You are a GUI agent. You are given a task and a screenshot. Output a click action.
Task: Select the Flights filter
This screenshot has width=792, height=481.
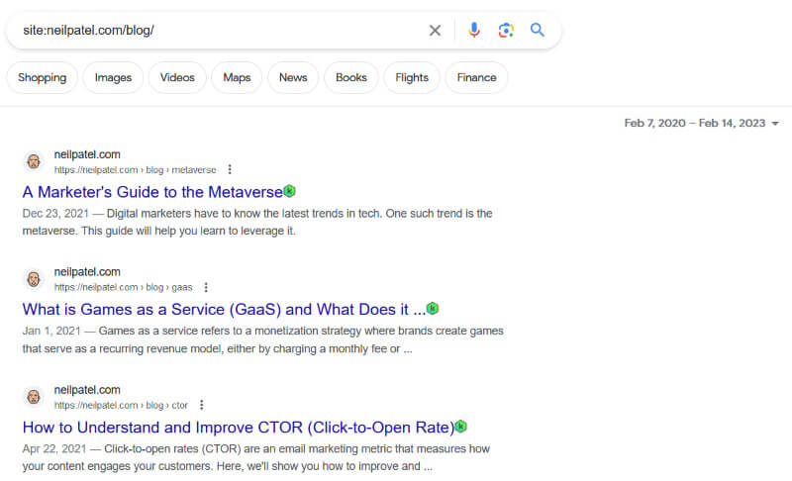[412, 78]
